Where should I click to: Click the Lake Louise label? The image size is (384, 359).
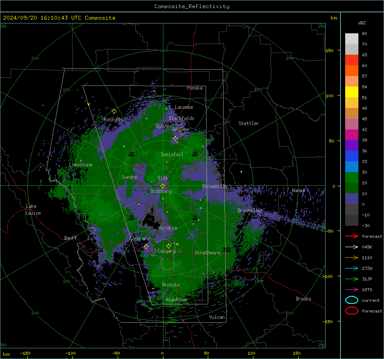[33, 210]
